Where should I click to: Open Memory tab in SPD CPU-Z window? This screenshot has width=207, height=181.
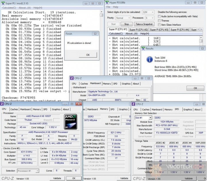(168, 110)
